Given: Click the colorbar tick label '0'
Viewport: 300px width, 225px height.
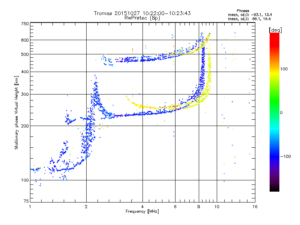Looking at the screenshot, I should coord(281,112).
